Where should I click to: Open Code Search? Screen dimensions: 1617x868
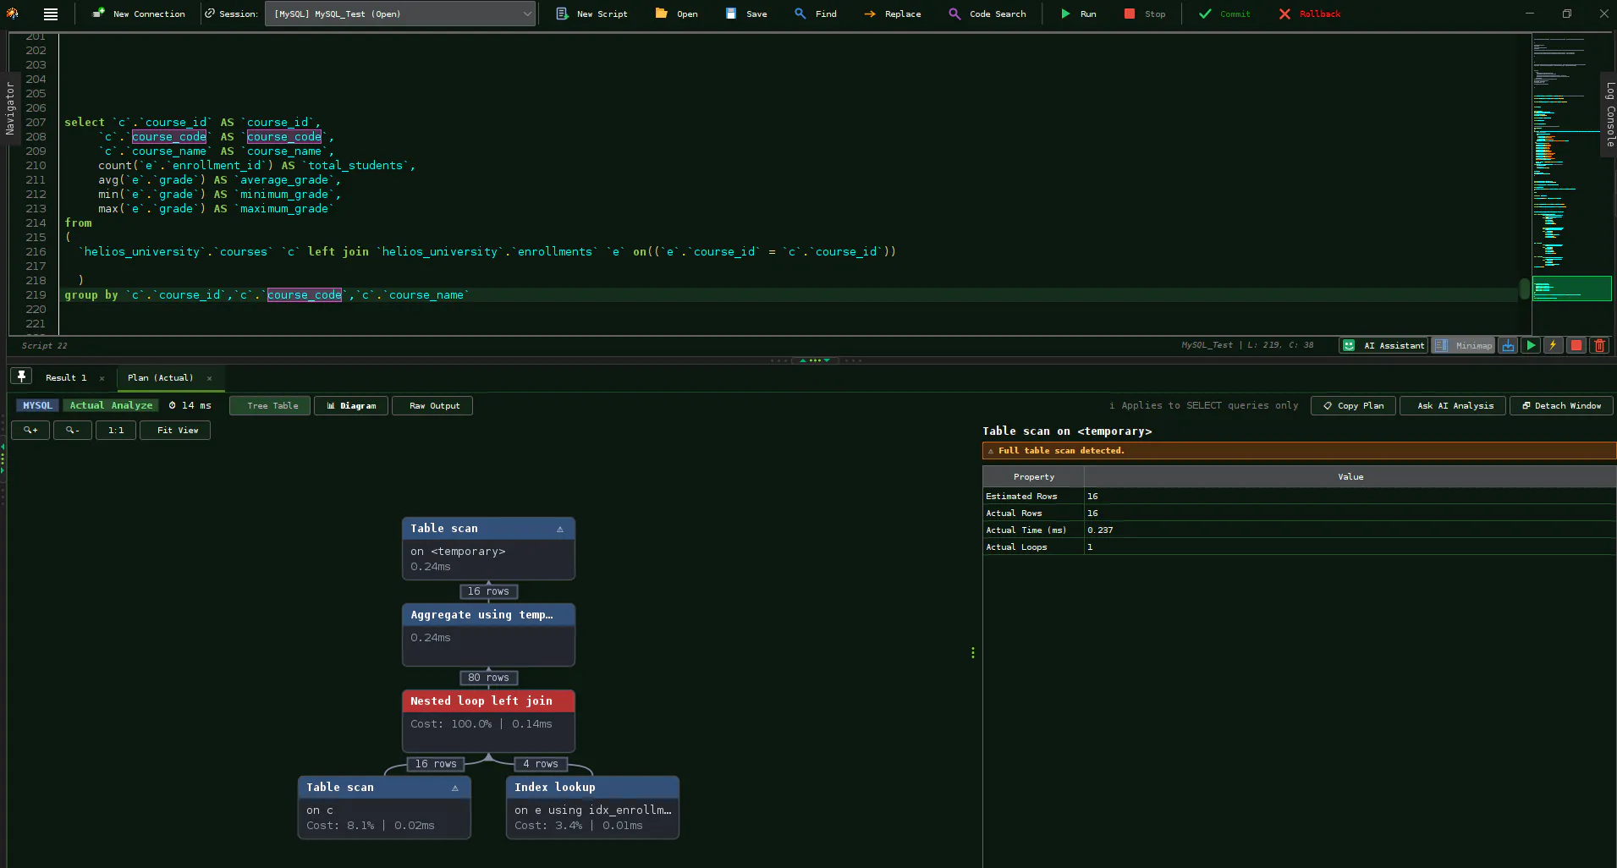click(x=988, y=14)
